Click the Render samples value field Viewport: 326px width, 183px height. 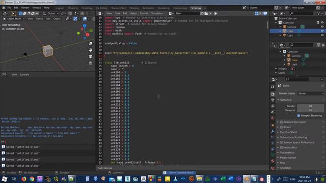click(310, 106)
